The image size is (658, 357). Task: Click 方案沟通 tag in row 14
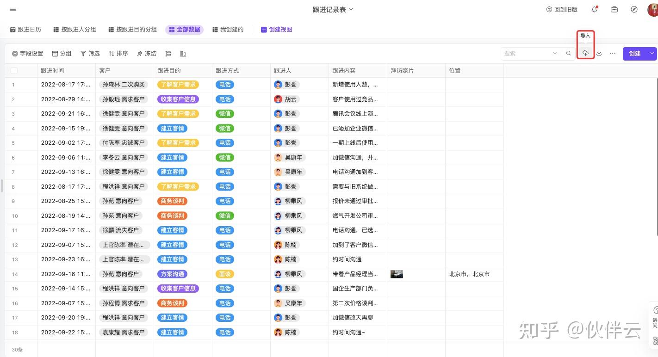click(173, 274)
